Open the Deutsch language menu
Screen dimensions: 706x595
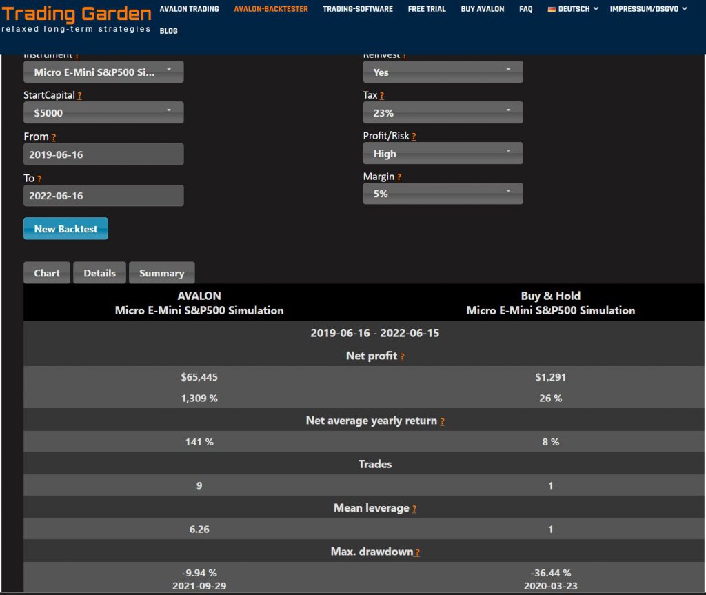click(x=573, y=9)
